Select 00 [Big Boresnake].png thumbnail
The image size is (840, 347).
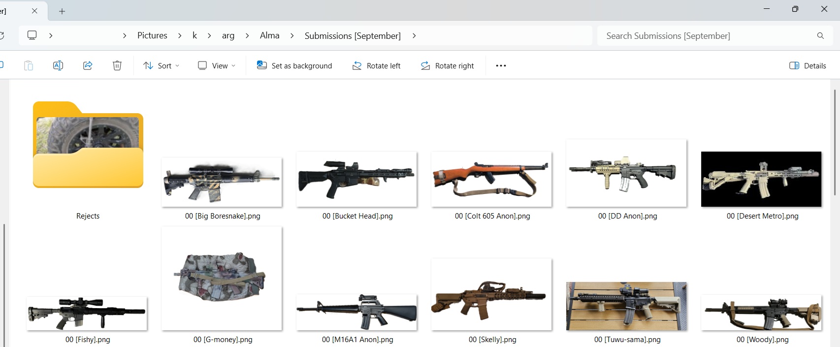222,182
